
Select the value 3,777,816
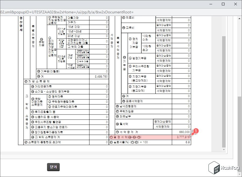pyautogui.click(x=183, y=137)
